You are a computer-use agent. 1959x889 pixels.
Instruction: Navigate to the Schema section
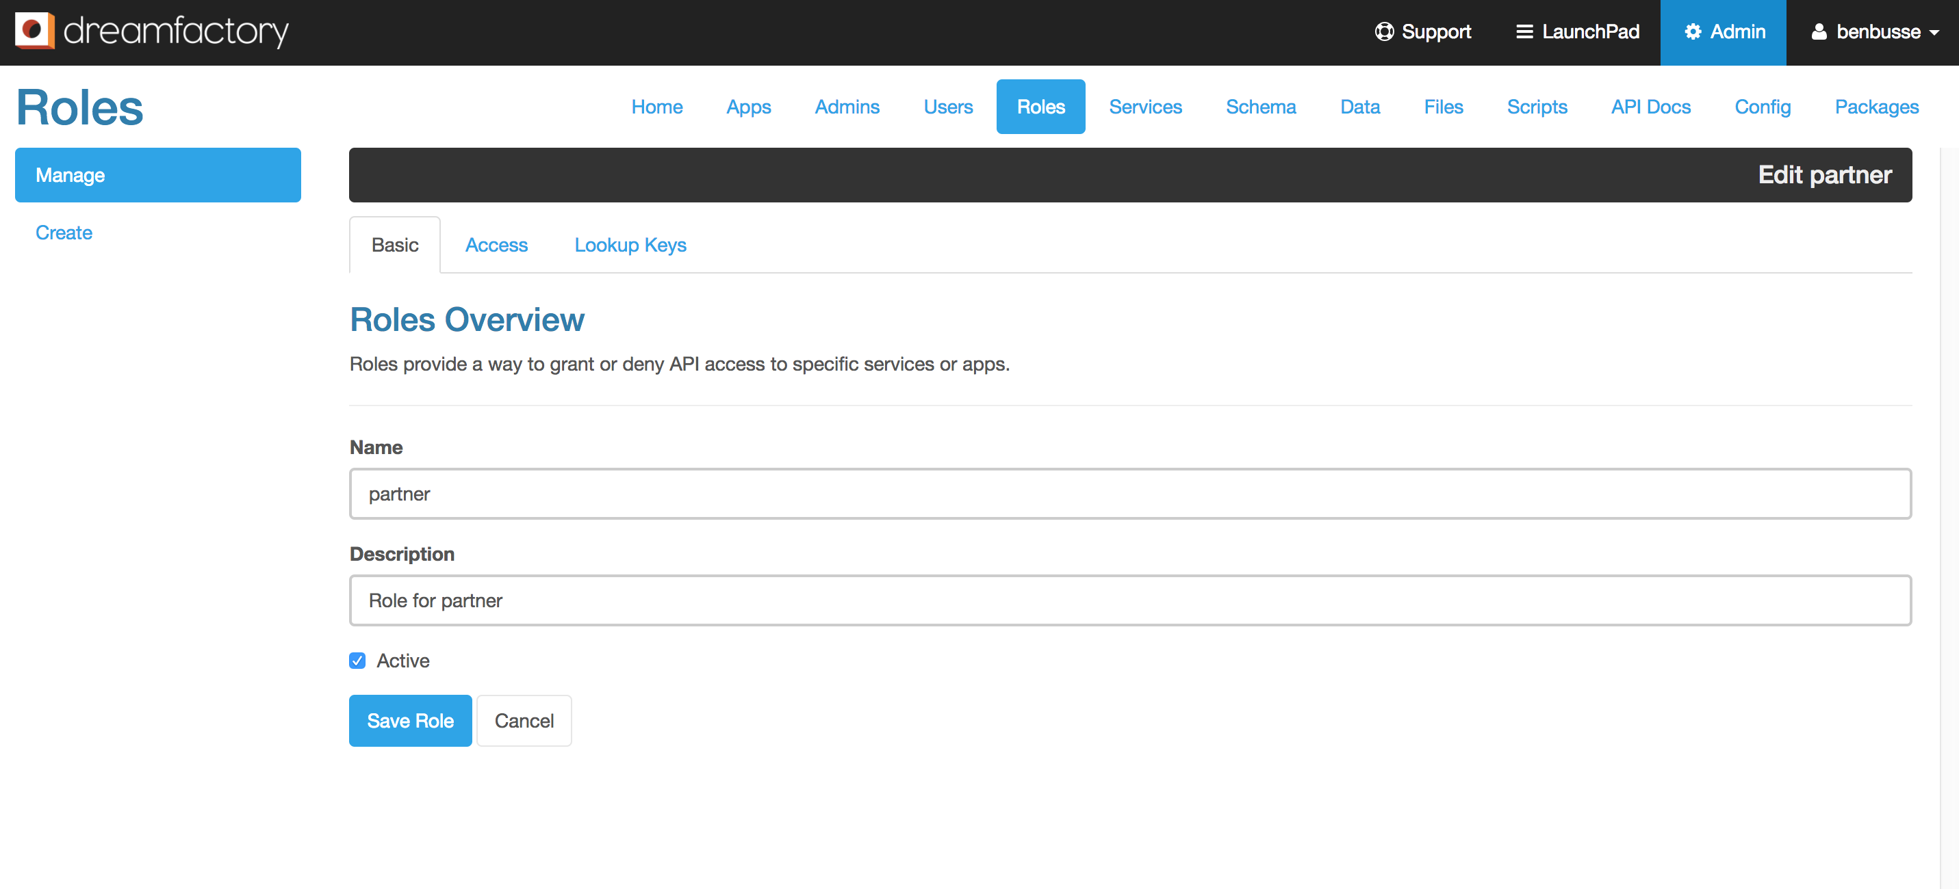(x=1260, y=107)
